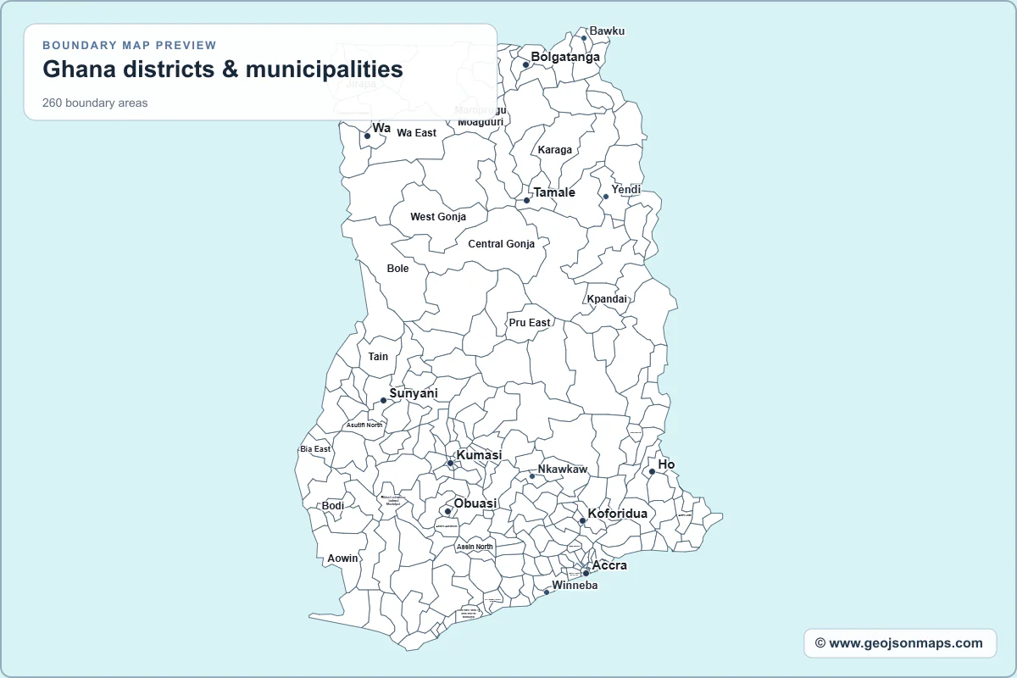This screenshot has width=1017, height=678.
Task: Click the Kumasi city name label
Action: point(480,455)
